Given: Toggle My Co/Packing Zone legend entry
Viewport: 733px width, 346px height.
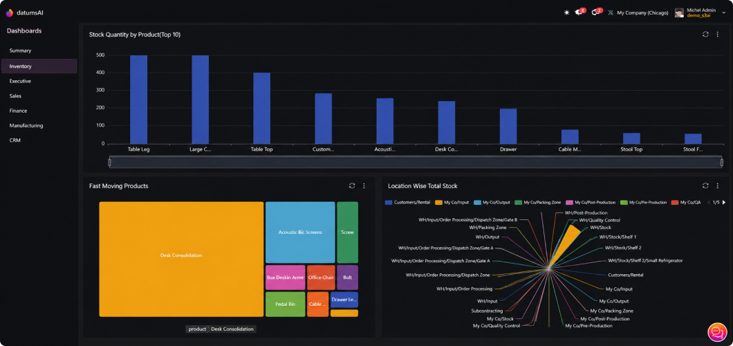Looking at the screenshot, I should point(537,203).
